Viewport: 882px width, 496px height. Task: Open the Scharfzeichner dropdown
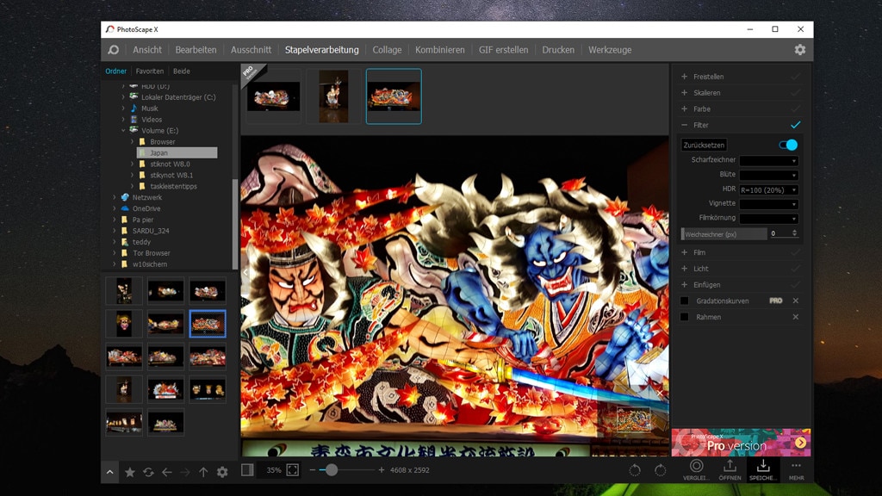pyautogui.click(x=768, y=161)
